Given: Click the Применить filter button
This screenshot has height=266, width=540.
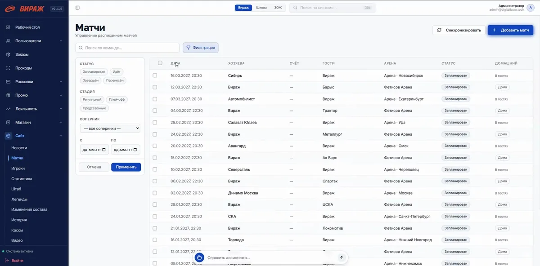Looking at the screenshot, I should coord(126,167).
